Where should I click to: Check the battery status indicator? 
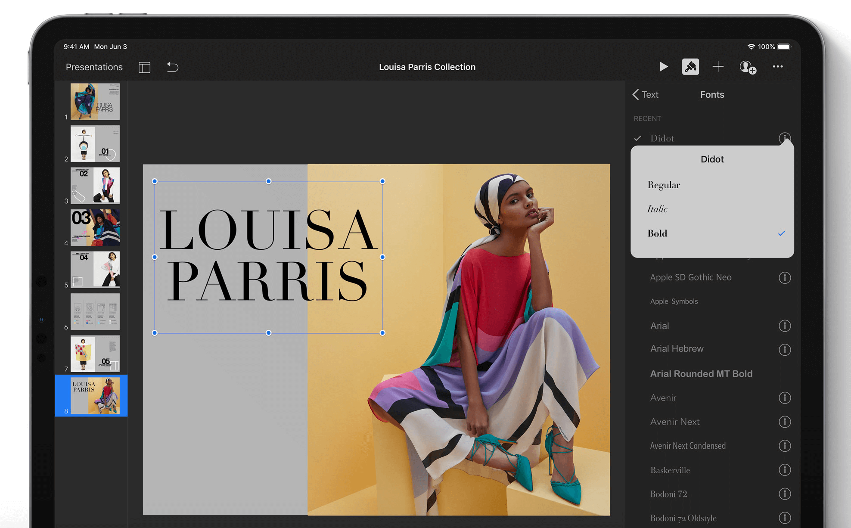pos(784,47)
